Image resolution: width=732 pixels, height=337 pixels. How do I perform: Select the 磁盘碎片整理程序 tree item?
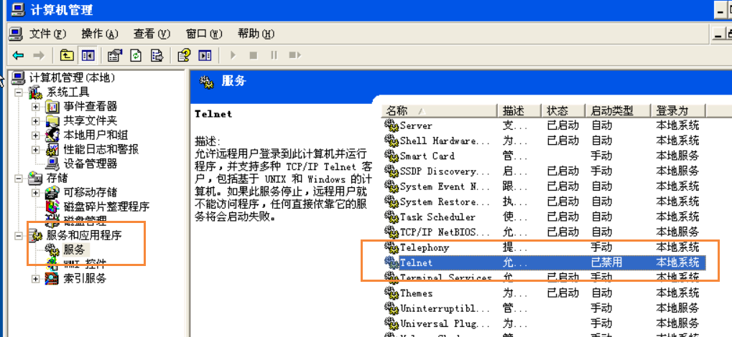[x=106, y=207]
